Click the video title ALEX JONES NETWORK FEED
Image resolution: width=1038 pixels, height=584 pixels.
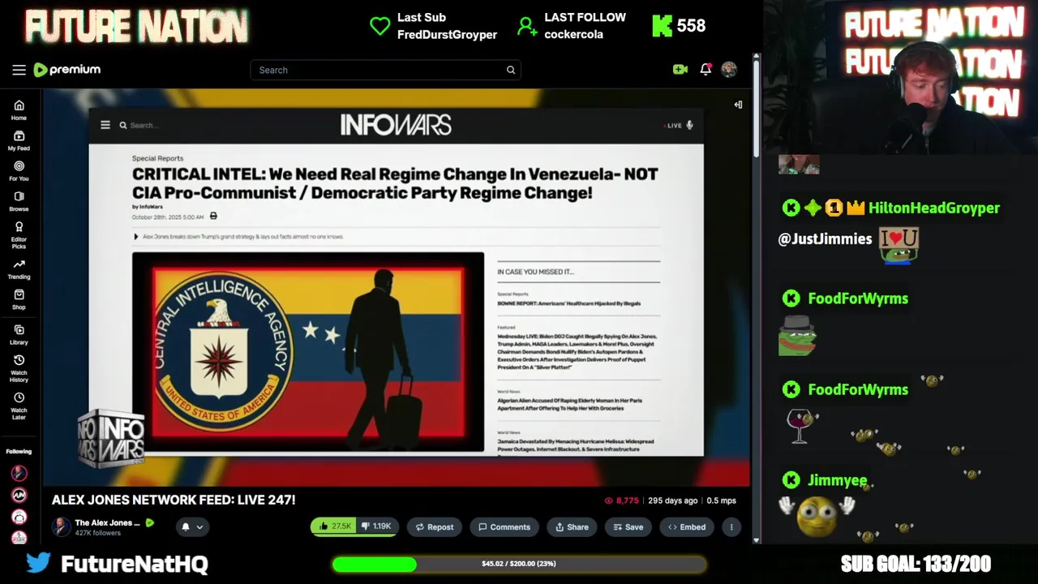pyautogui.click(x=174, y=500)
